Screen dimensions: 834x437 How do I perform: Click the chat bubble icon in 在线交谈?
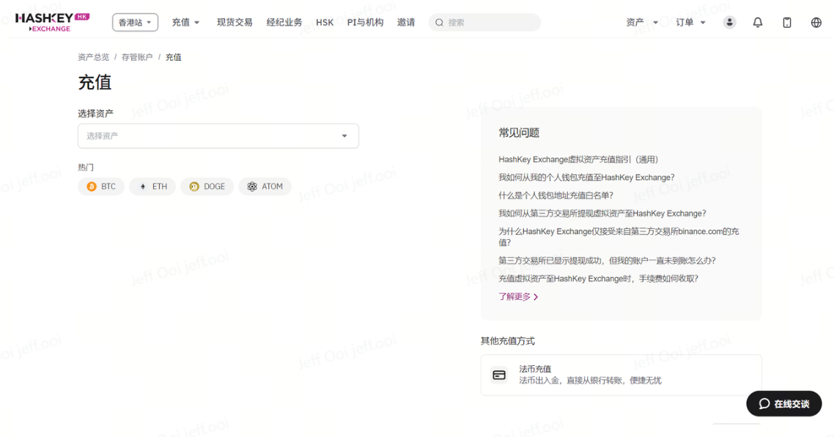point(764,403)
